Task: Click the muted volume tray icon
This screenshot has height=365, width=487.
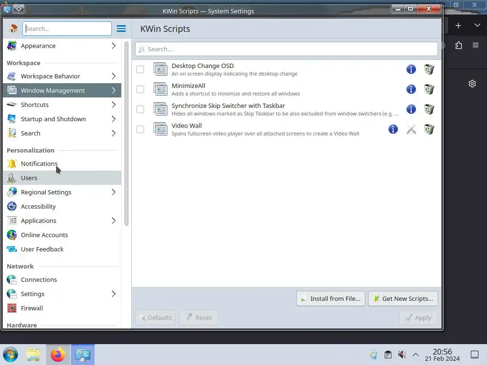Action: click(402, 355)
